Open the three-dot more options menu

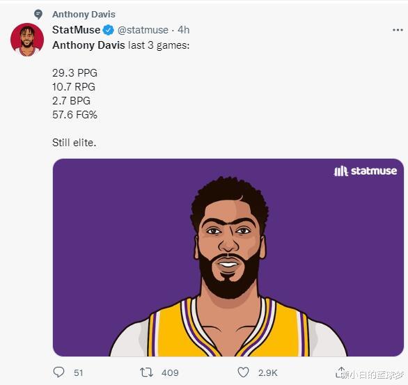click(x=398, y=30)
